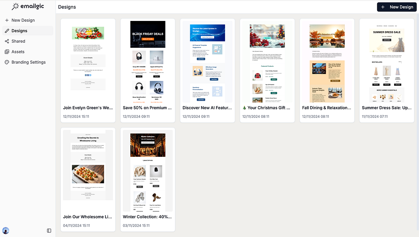Open the Fall Dining & Relaxation thumbnail

coord(327,61)
